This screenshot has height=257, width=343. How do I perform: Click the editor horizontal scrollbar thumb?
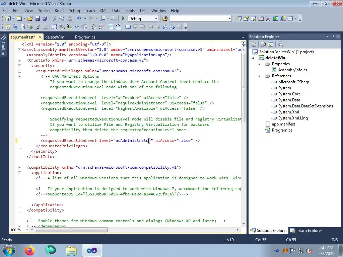pos(71,230)
